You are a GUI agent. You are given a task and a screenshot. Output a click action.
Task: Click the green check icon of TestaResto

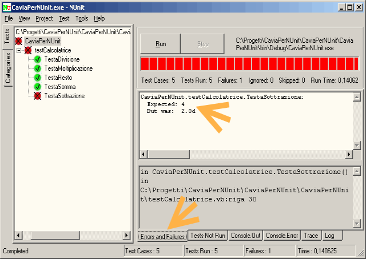[37, 78]
